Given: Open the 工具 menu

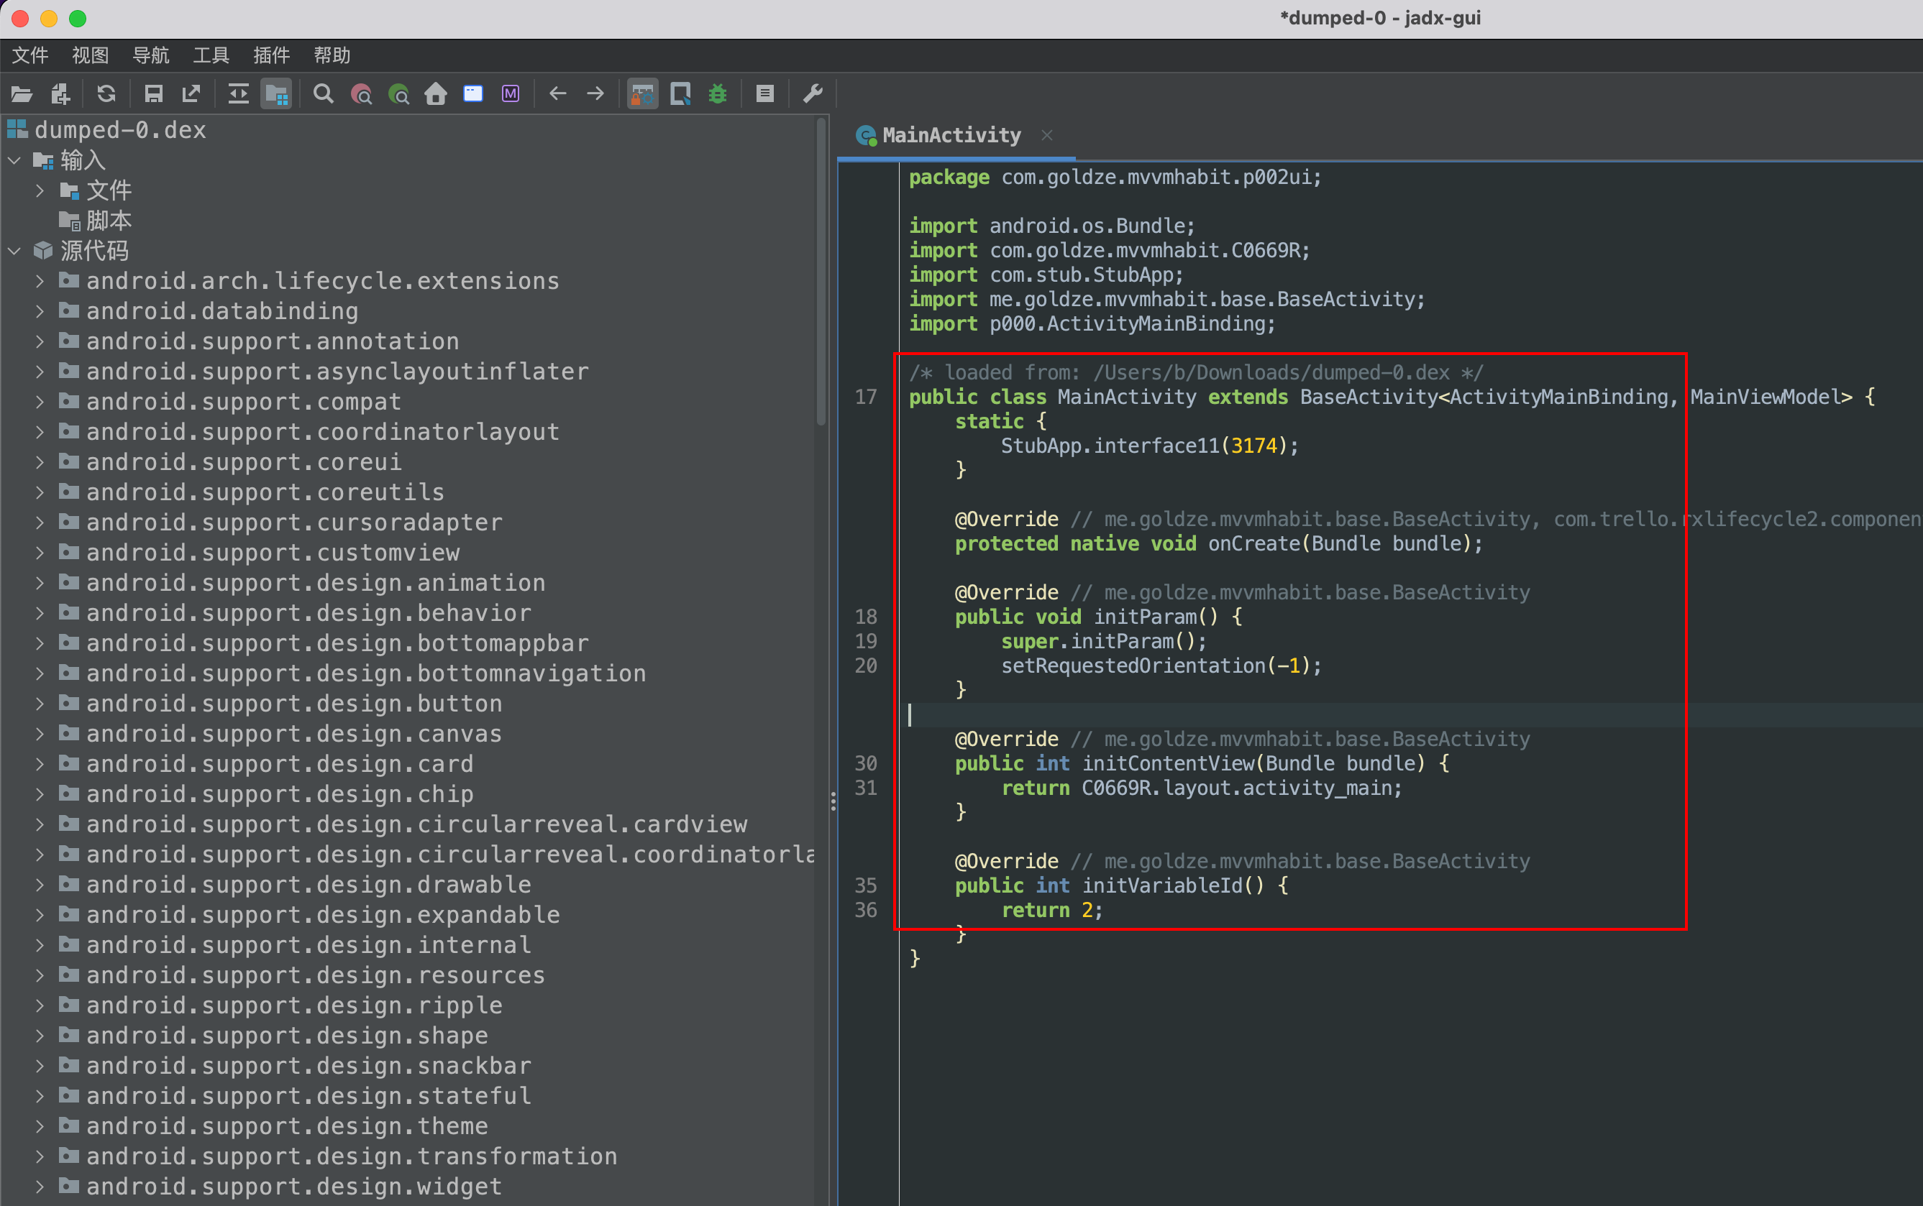Looking at the screenshot, I should click(211, 55).
